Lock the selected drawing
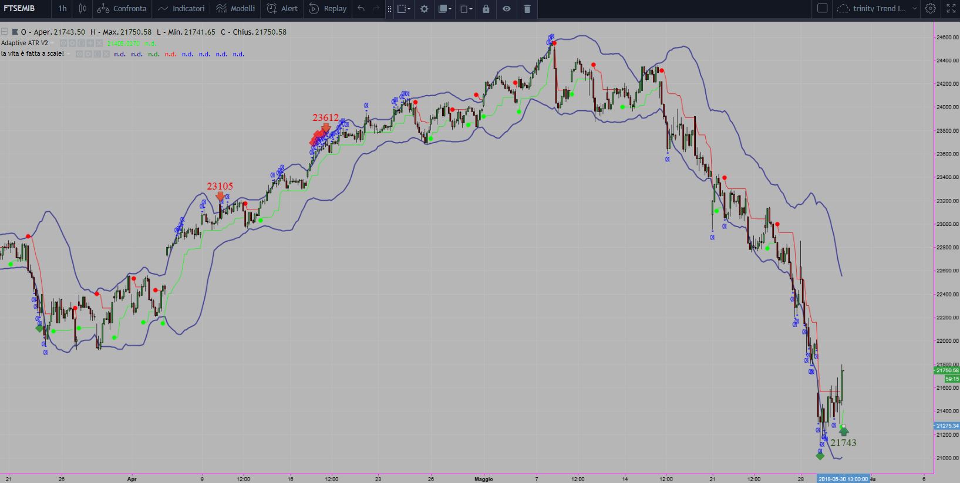 click(486, 9)
